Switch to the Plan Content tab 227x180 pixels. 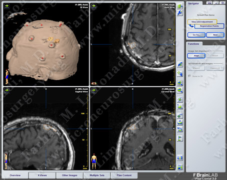(x=124, y=175)
